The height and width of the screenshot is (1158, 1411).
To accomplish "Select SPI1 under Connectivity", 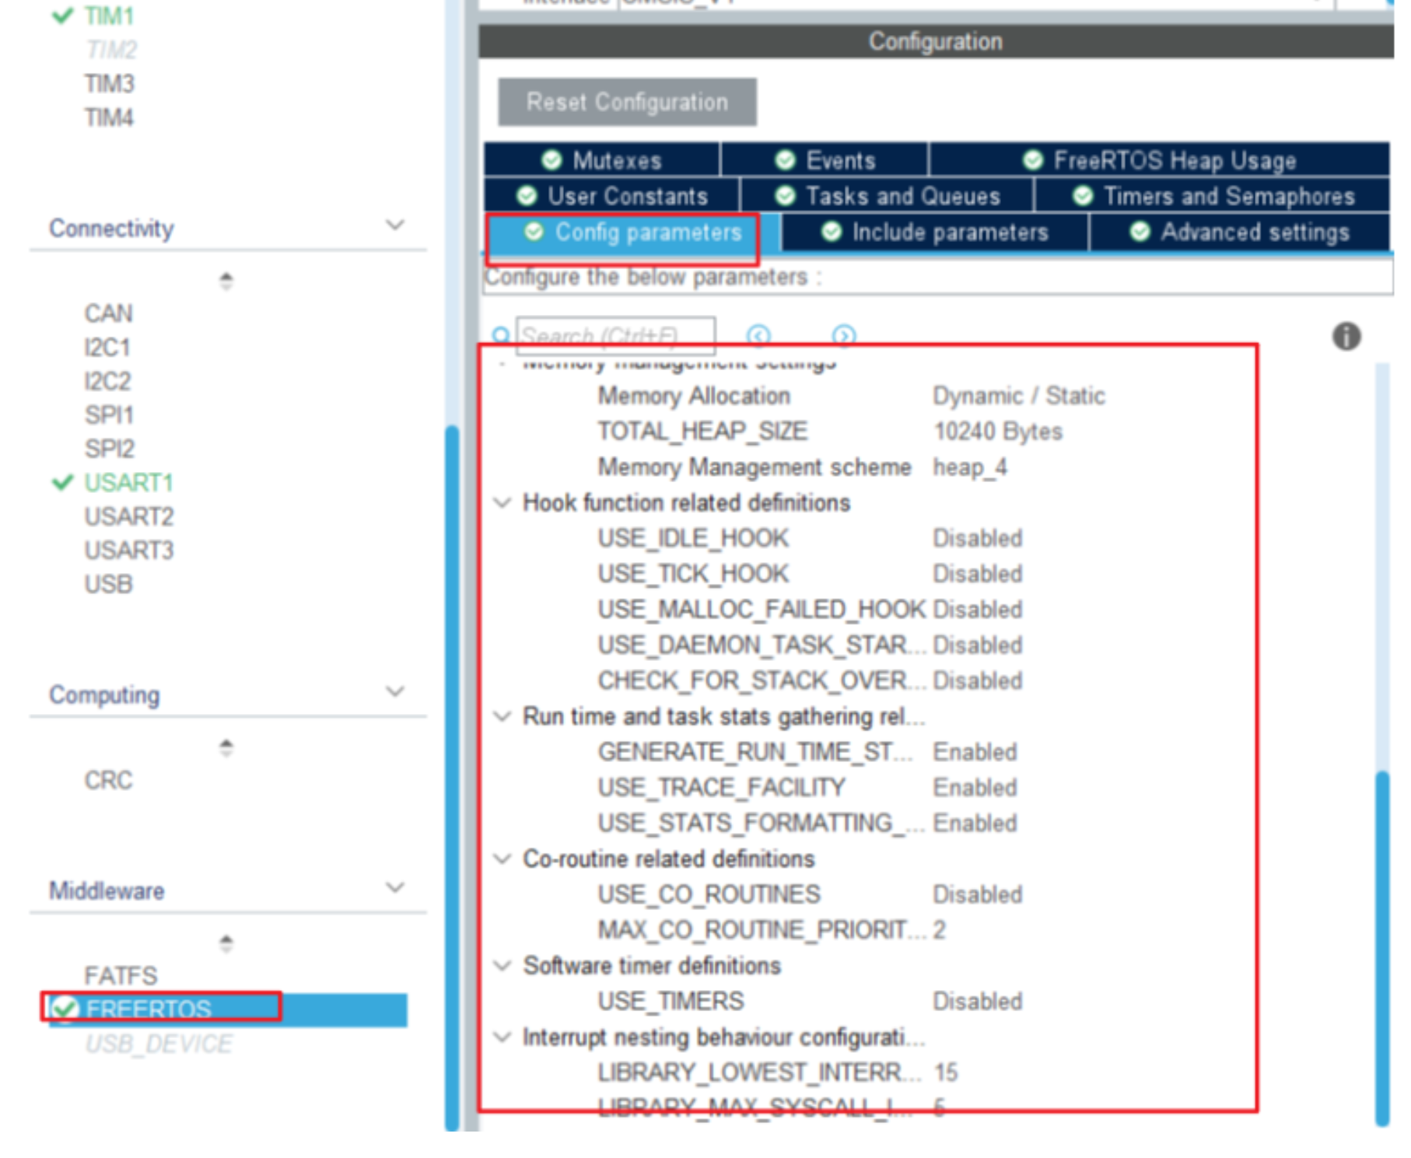I will (x=109, y=415).
